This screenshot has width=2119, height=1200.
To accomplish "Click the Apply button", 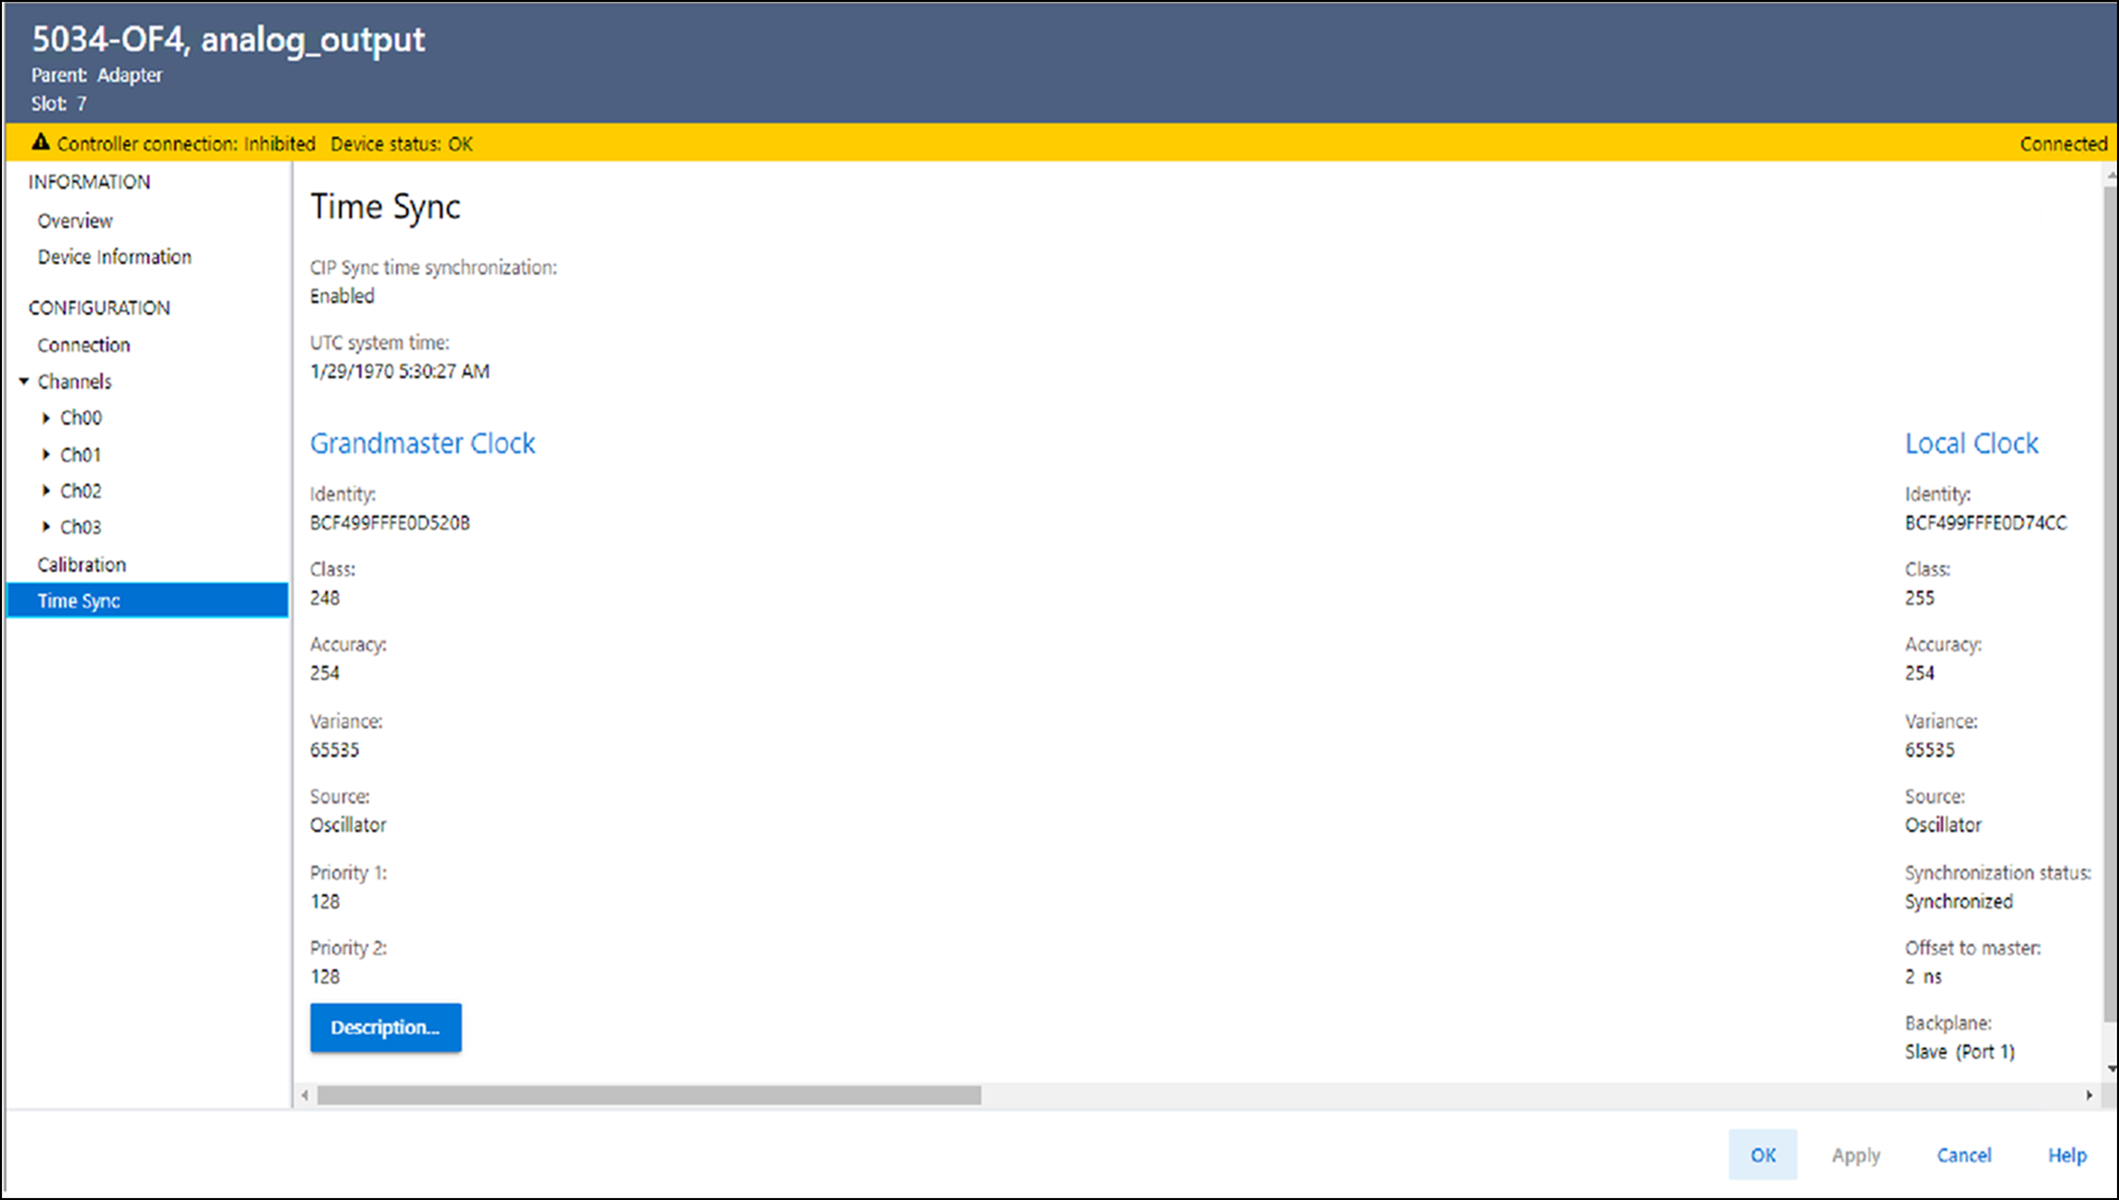I will (1855, 1155).
